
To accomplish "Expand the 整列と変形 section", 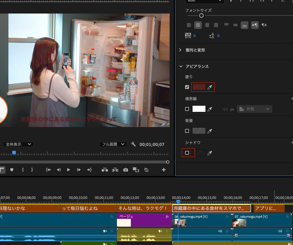I will pos(181,50).
